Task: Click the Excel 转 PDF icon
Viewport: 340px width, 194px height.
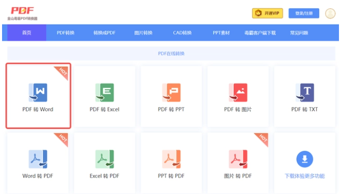Action: pos(104,159)
